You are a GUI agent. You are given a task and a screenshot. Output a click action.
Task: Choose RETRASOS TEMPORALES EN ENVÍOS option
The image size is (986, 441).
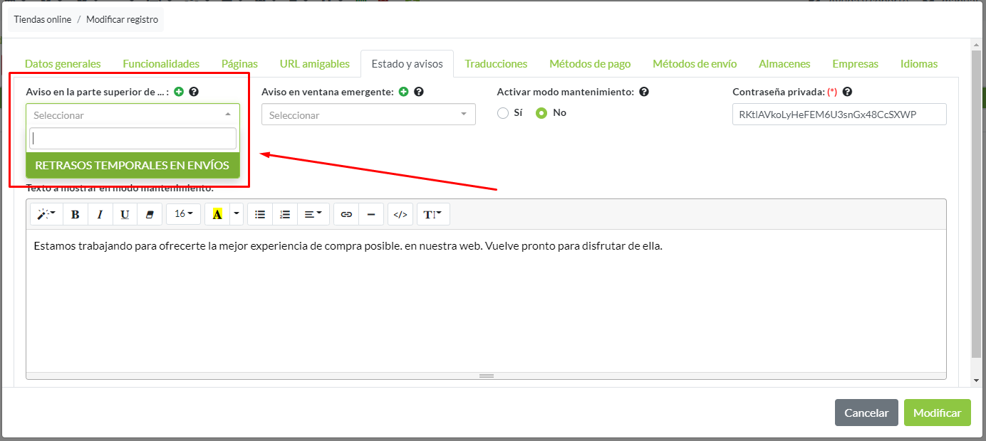click(133, 165)
